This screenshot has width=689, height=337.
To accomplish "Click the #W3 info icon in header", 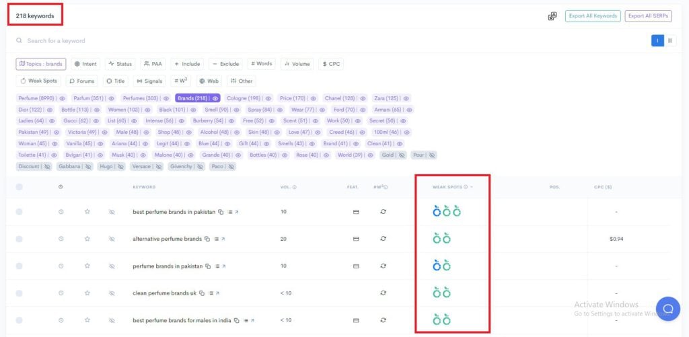I will 386,187.
